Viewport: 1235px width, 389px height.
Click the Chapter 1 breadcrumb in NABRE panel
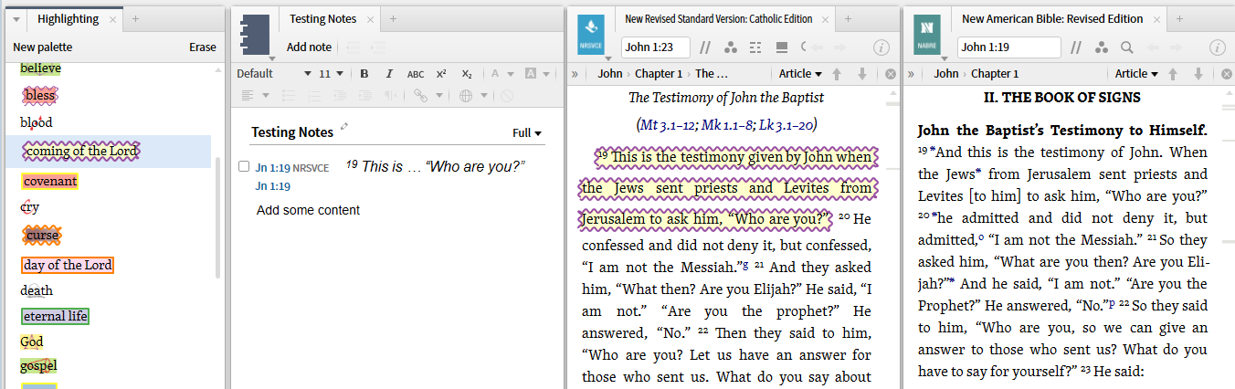(x=995, y=74)
